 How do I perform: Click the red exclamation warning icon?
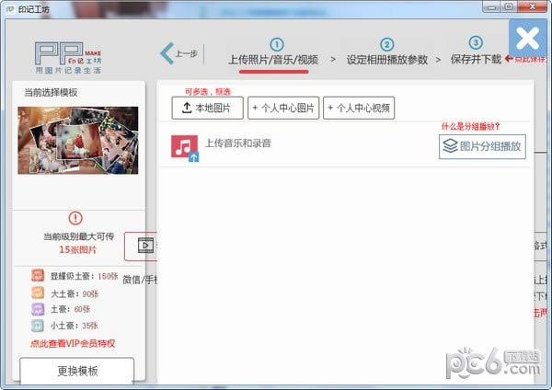click(75, 219)
